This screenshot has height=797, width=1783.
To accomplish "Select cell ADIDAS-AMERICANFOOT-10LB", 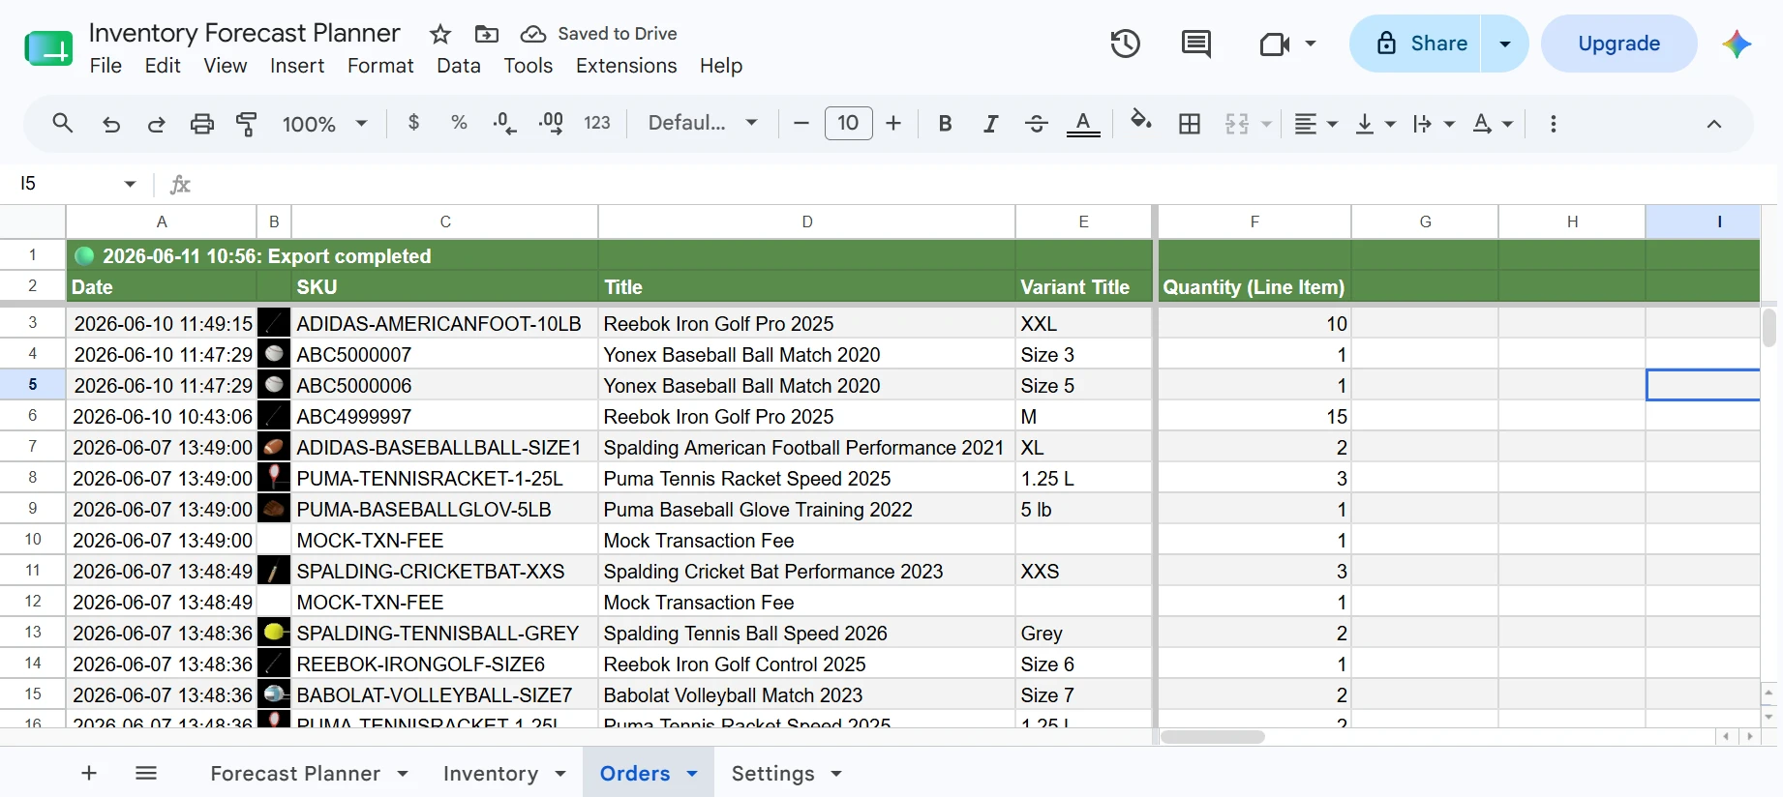I will (x=444, y=323).
